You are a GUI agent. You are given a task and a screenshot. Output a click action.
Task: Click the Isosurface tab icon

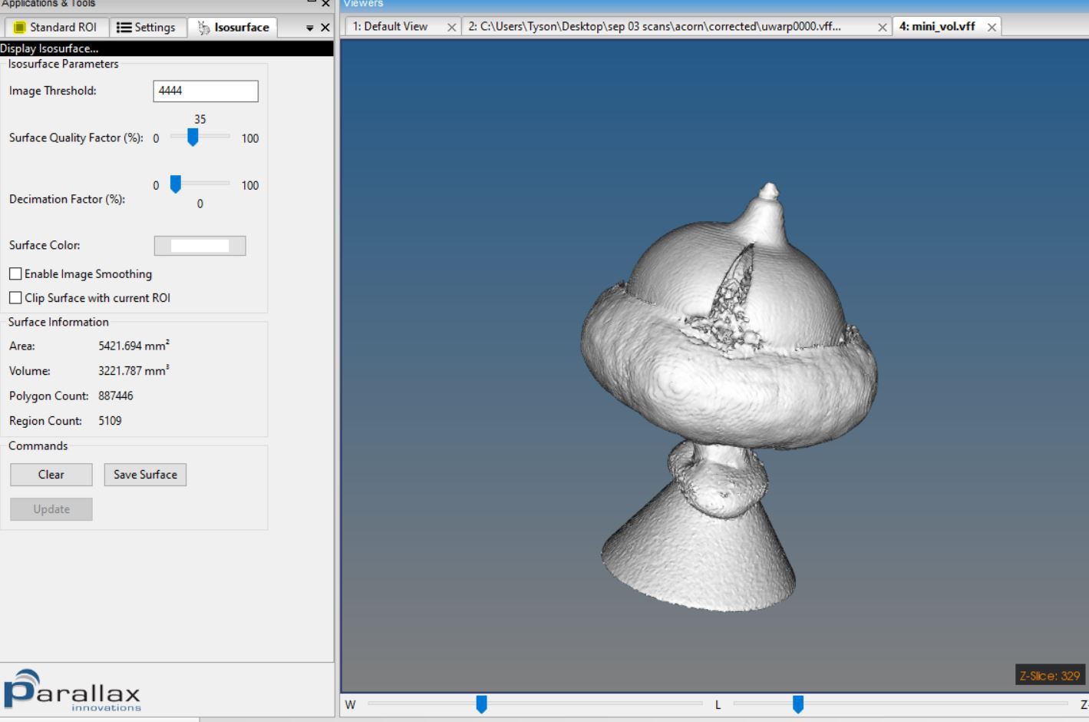(203, 28)
